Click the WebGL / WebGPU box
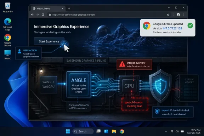204x136 pixels. point(49,84)
